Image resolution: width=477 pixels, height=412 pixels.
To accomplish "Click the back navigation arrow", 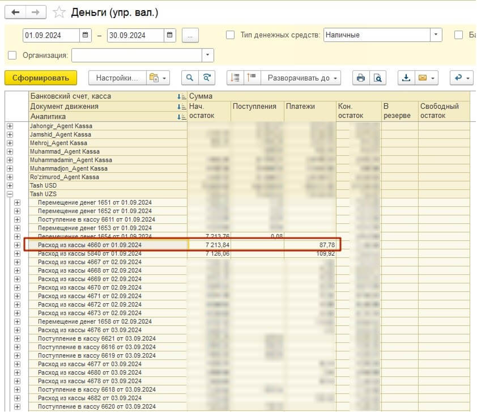I will pos(15,12).
